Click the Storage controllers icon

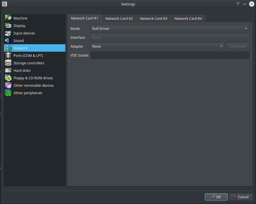click(8, 63)
